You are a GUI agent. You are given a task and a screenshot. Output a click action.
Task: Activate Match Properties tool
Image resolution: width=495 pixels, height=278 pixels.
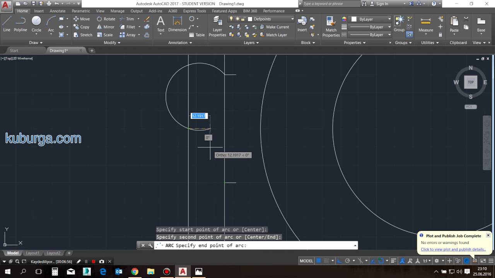331,26
